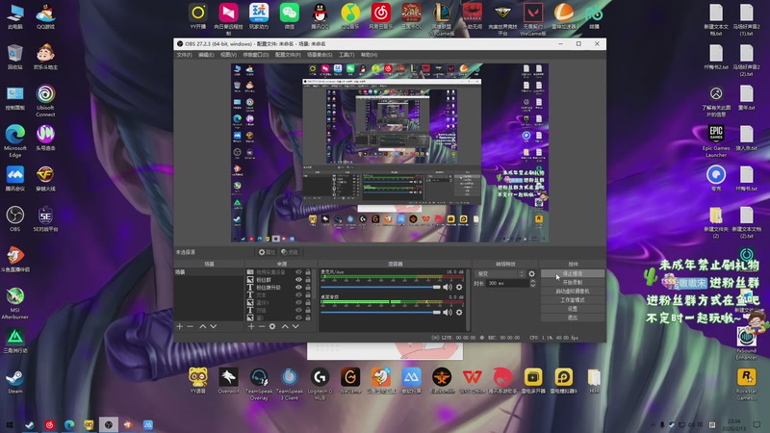Add a new scene with plus icon

click(179, 326)
